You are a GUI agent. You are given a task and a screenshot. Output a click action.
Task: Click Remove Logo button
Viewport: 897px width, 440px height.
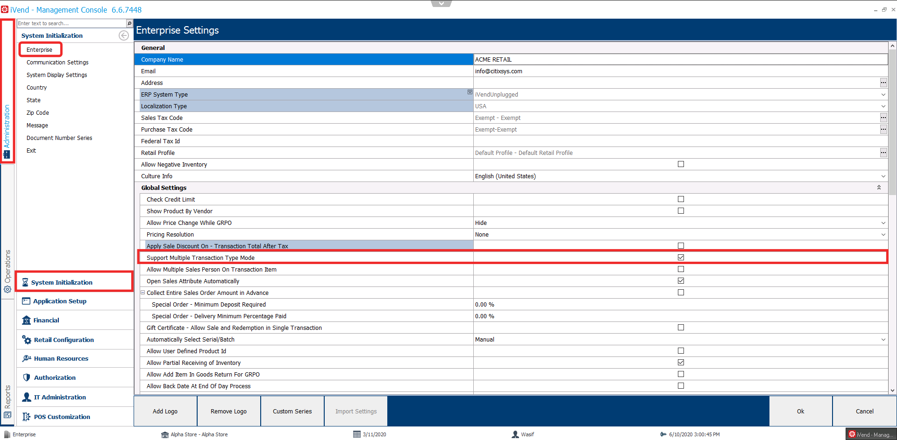point(229,411)
